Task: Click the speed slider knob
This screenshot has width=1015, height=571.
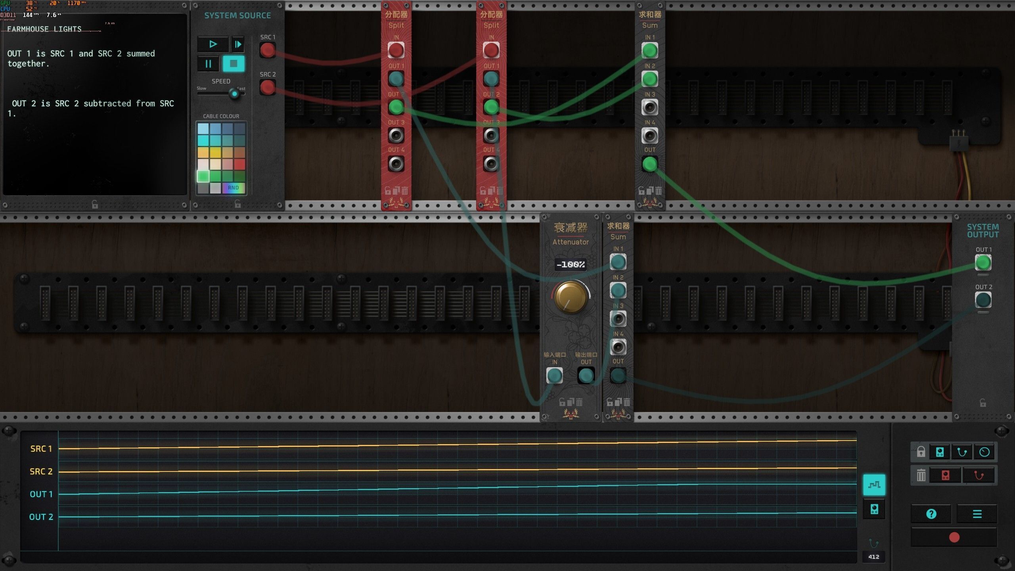Action: click(x=234, y=94)
